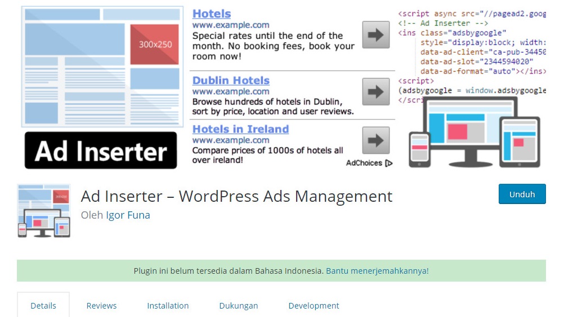
Task: Click the Unduh download button
Action: (x=522, y=194)
